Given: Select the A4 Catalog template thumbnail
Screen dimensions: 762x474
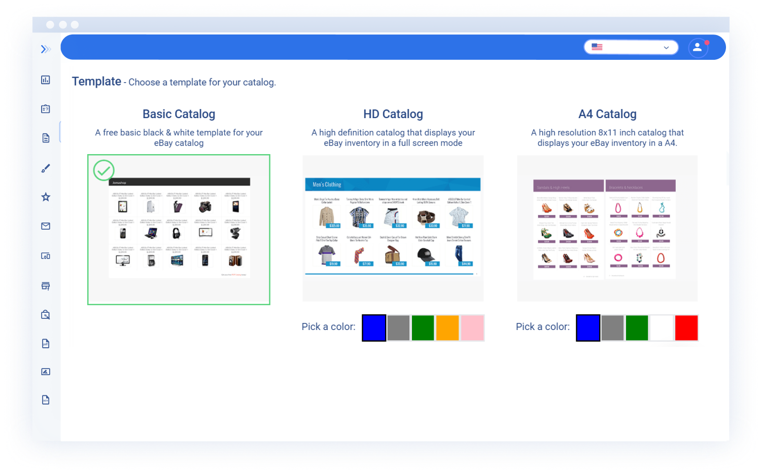Looking at the screenshot, I should pos(607,229).
